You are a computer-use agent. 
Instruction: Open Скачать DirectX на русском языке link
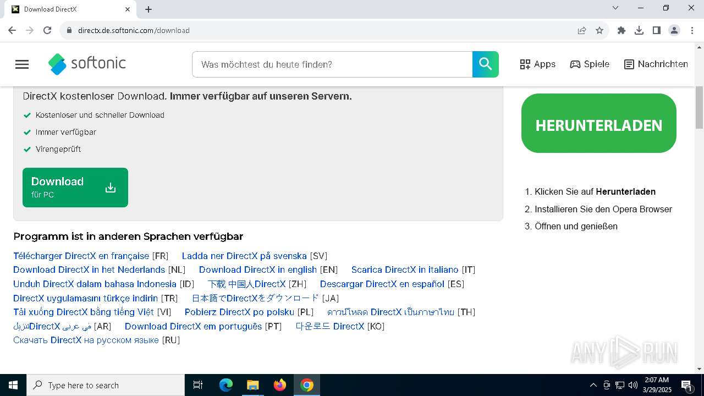click(x=86, y=340)
